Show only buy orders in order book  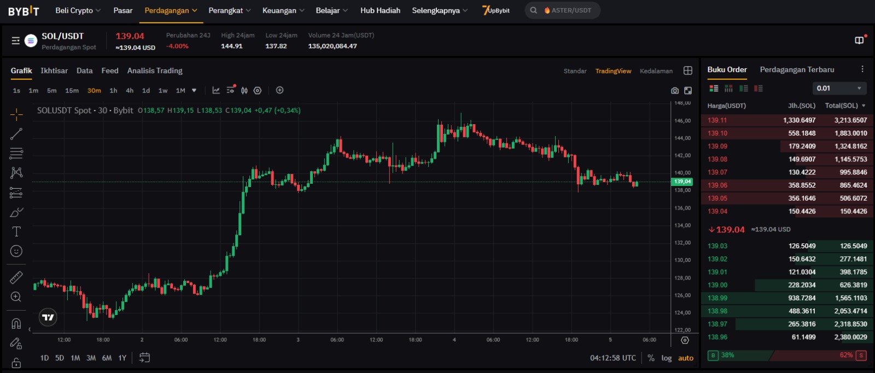point(743,88)
